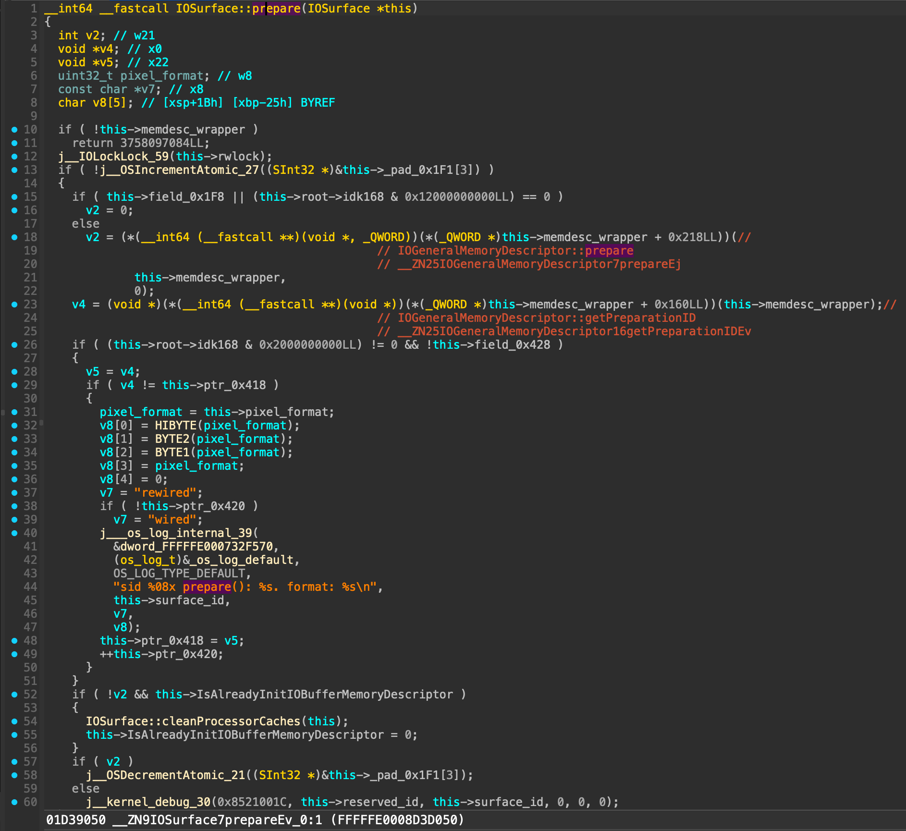The width and height of the screenshot is (906, 831).
Task: Select the j__IOLockLock_59 function call
Action: [x=113, y=156]
